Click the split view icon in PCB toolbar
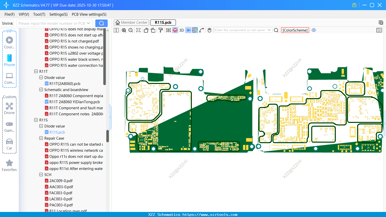The width and height of the screenshot is (386, 217). [x=116, y=30]
